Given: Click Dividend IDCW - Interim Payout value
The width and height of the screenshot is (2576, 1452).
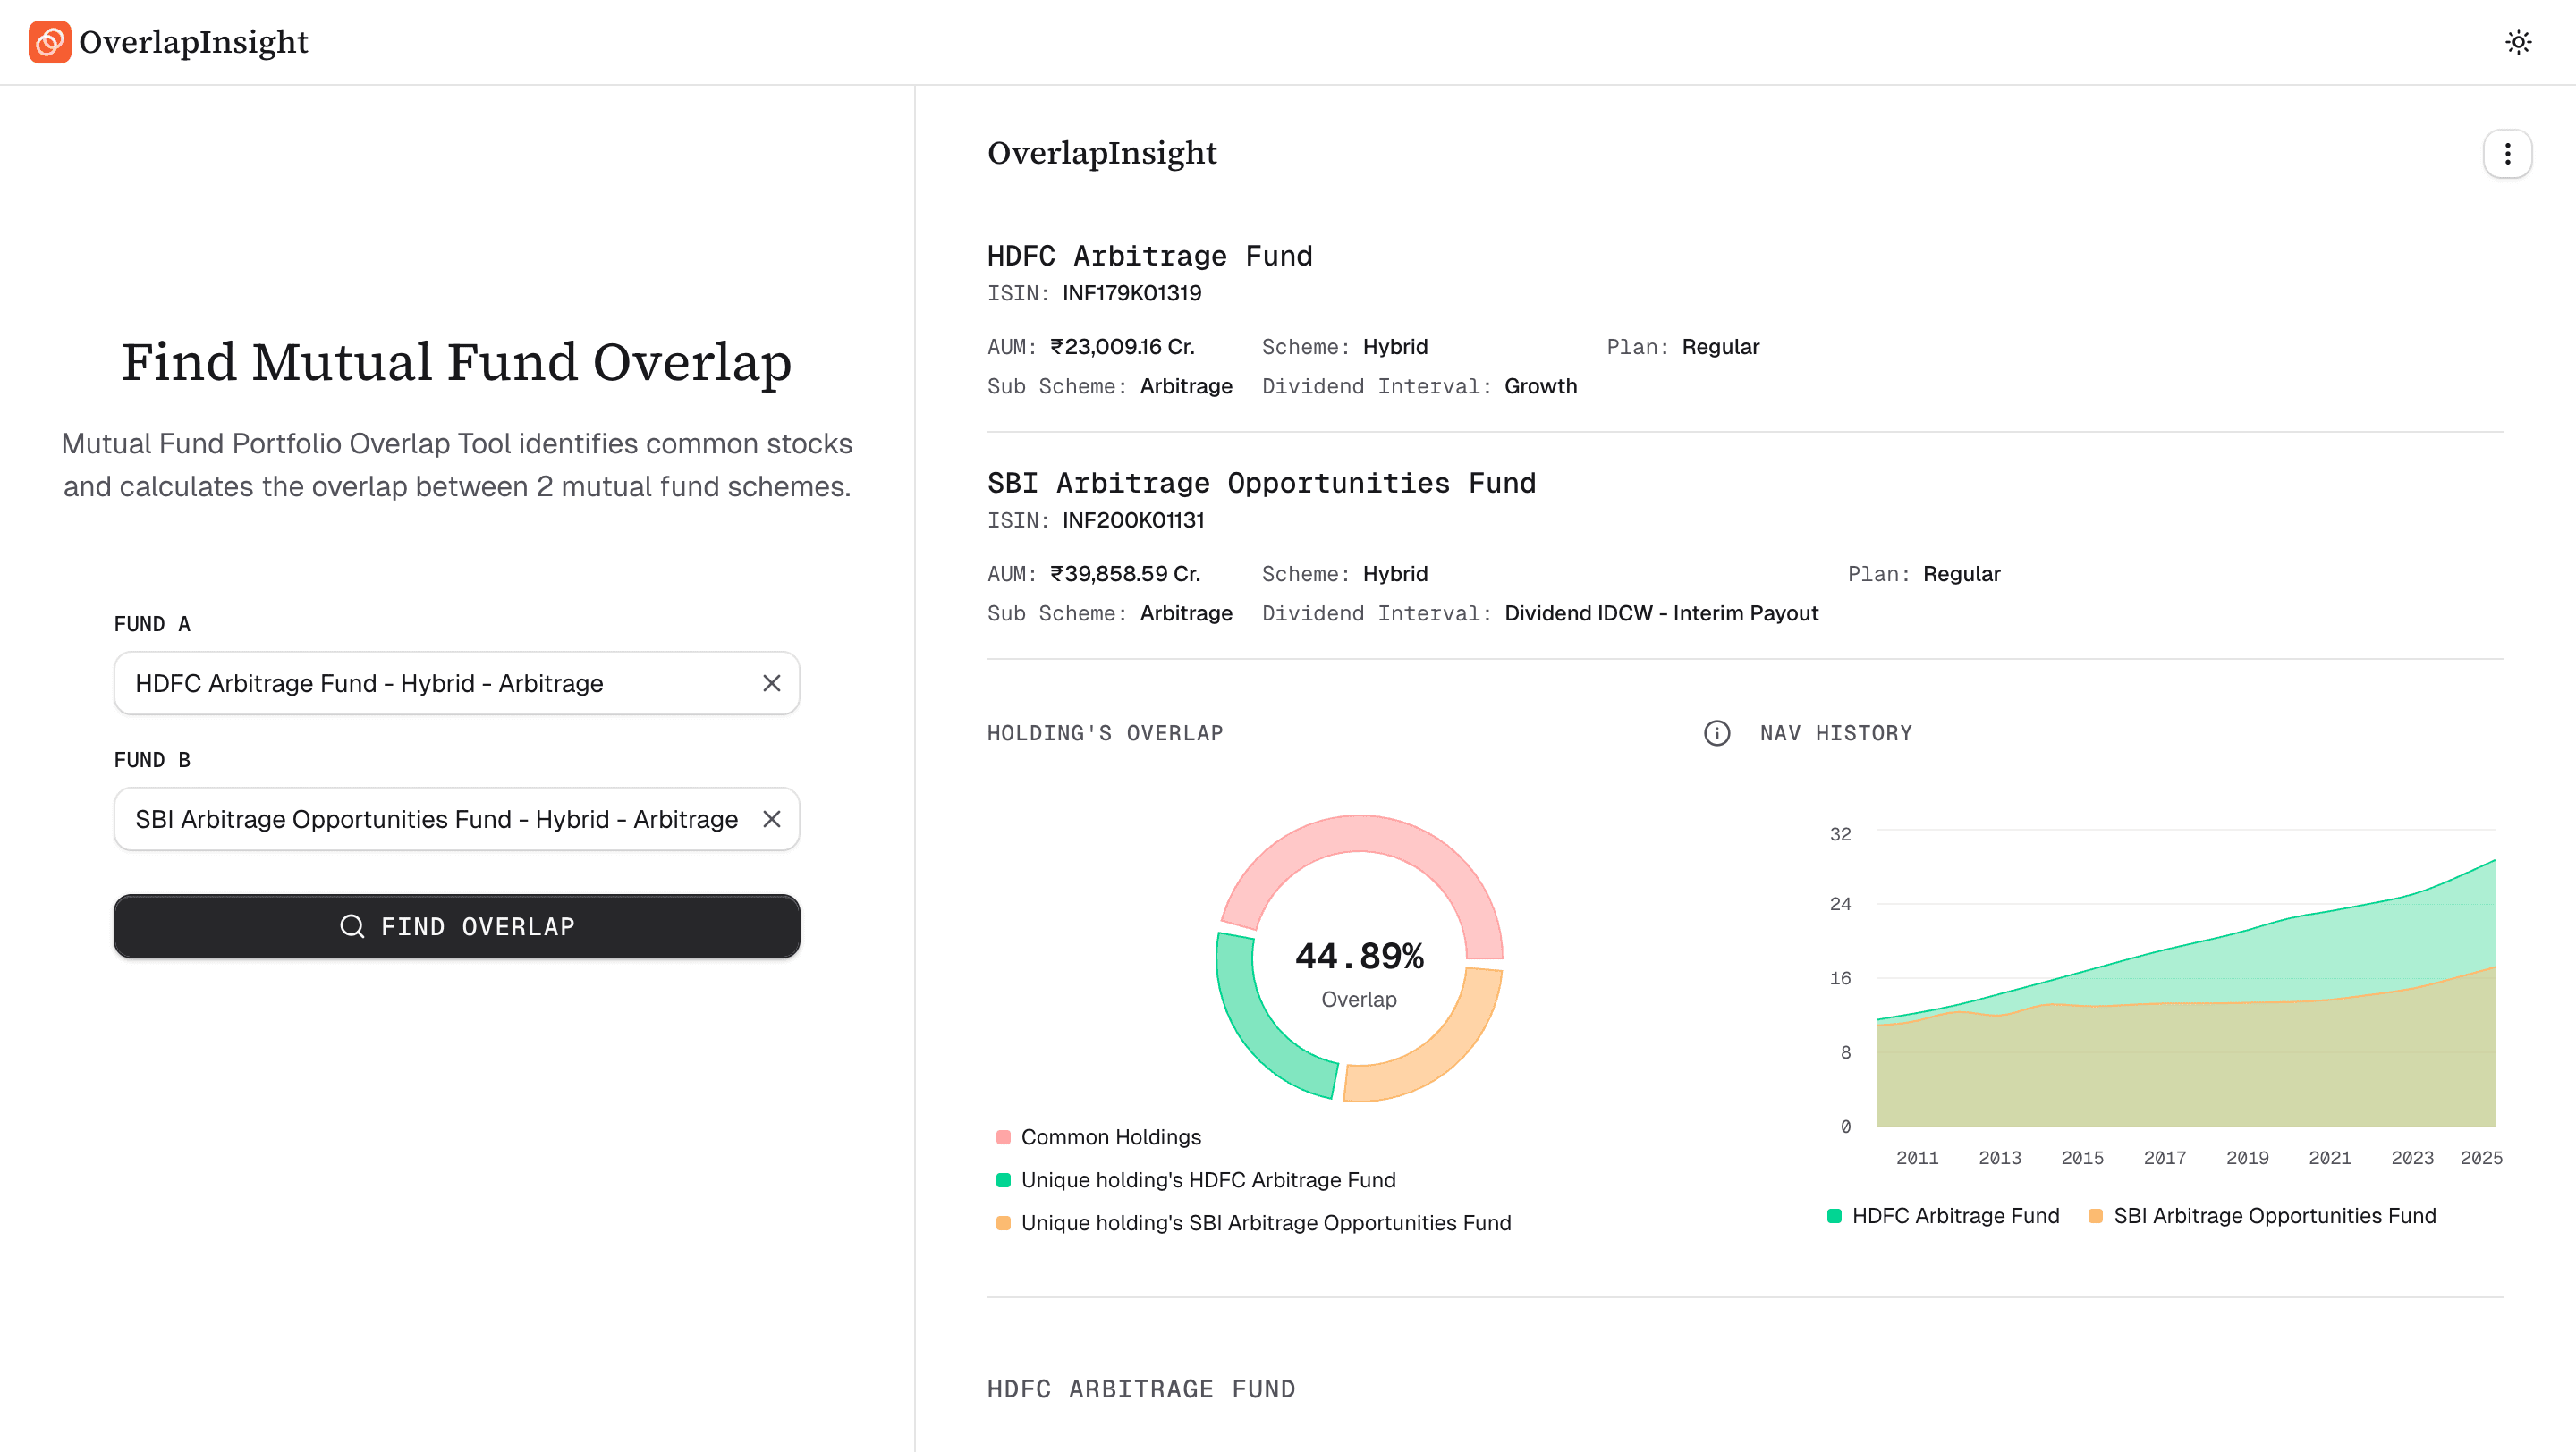Looking at the screenshot, I should pos(1660,612).
